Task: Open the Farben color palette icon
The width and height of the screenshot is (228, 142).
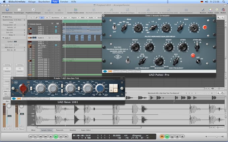Action: tap(210, 10)
